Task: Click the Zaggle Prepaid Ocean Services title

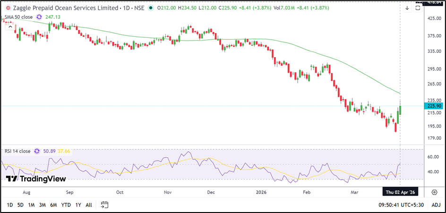Action: coord(66,8)
